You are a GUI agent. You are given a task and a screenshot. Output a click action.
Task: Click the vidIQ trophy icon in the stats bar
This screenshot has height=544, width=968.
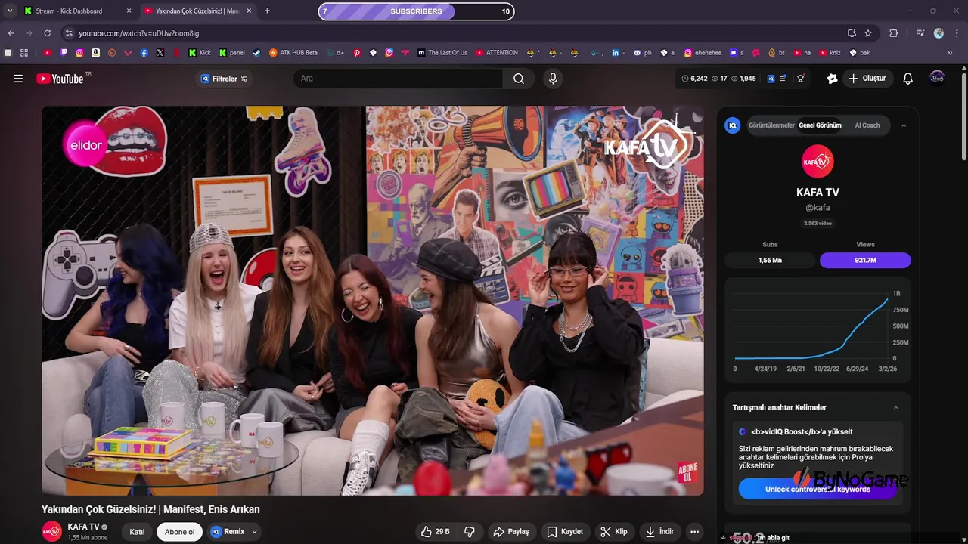tap(801, 79)
